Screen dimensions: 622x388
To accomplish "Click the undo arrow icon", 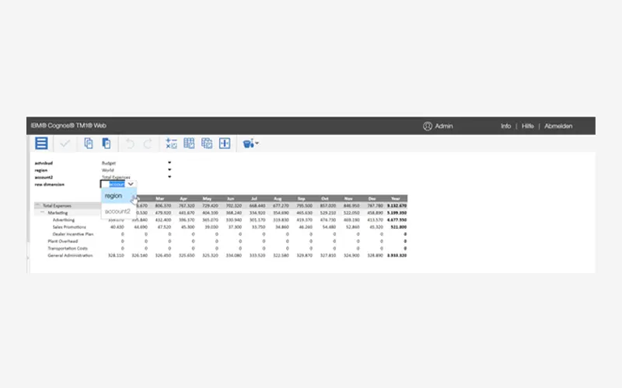I will point(130,144).
